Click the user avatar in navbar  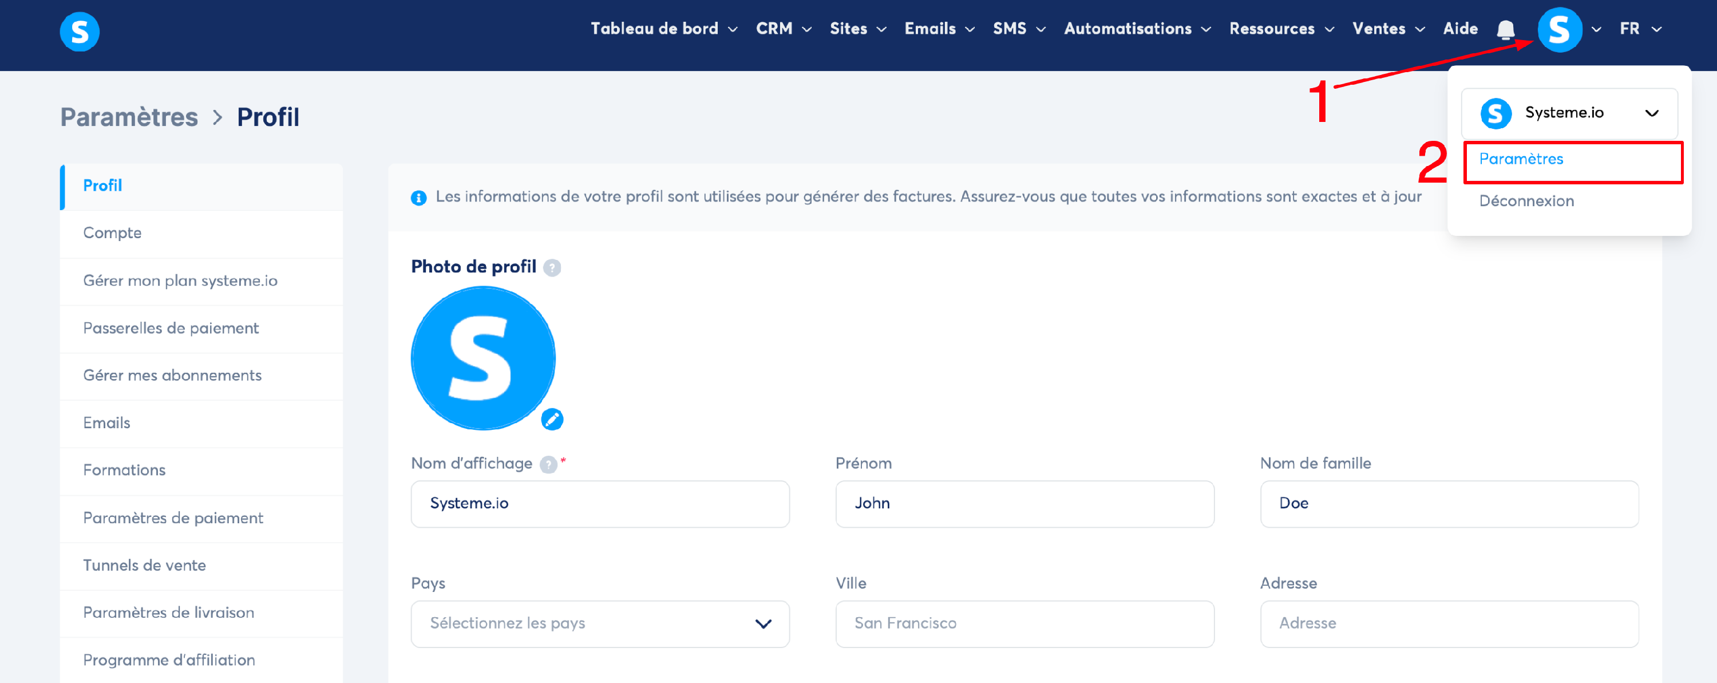point(1559,29)
